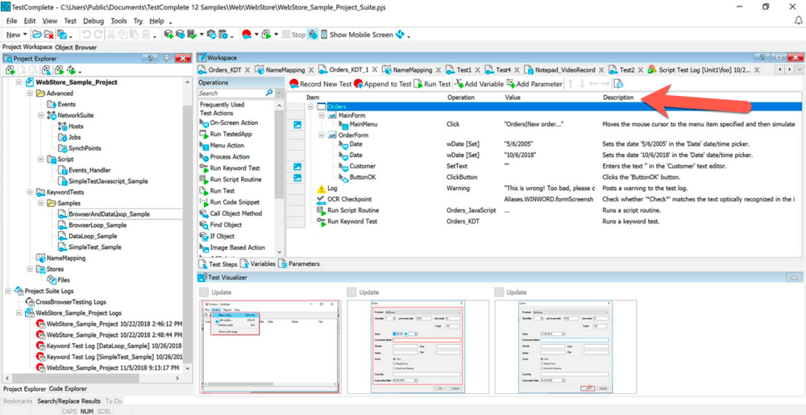Image resolution: width=806 pixels, height=415 pixels.
Task: Click Record New Test button
Action: [x=320, y=84]
